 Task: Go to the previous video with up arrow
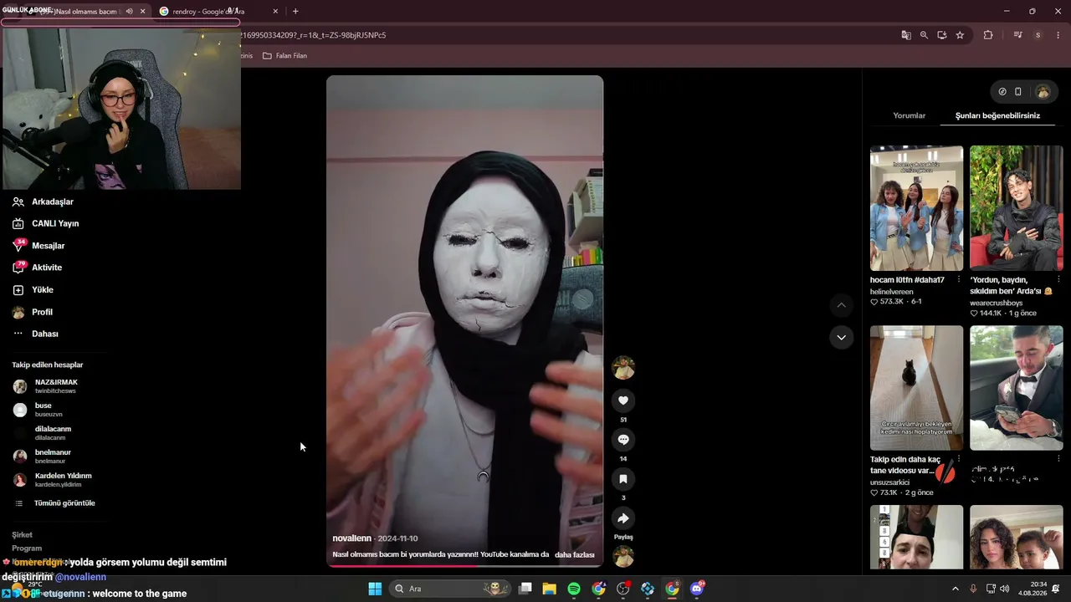point(841,305)
